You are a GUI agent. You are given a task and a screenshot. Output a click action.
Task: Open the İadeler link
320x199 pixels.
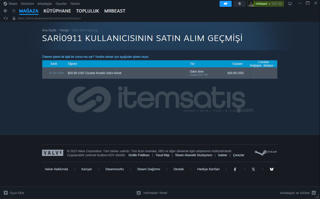point(223,155)
